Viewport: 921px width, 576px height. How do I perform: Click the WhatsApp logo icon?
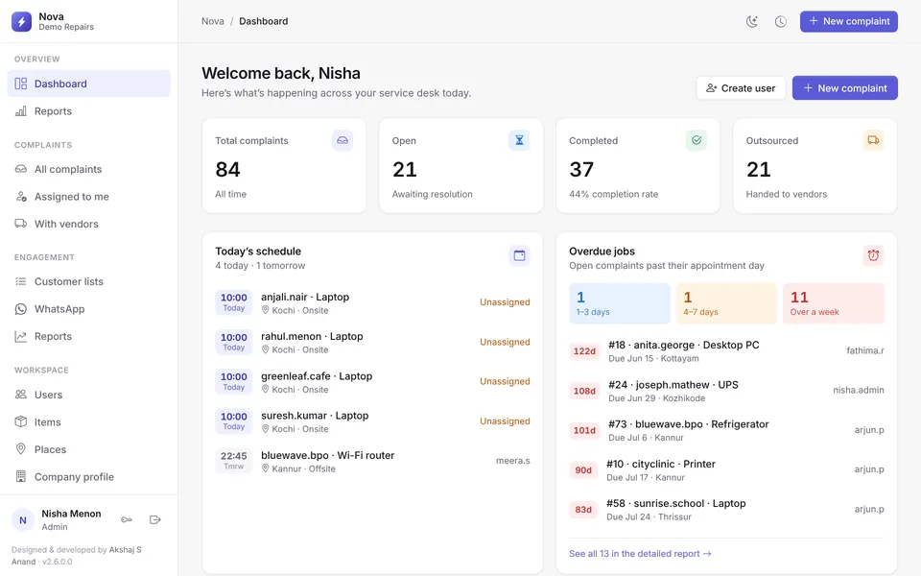20,309
